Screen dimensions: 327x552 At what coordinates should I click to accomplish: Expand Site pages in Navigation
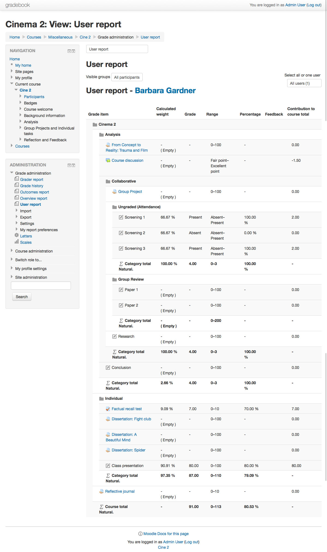(12, 71)
